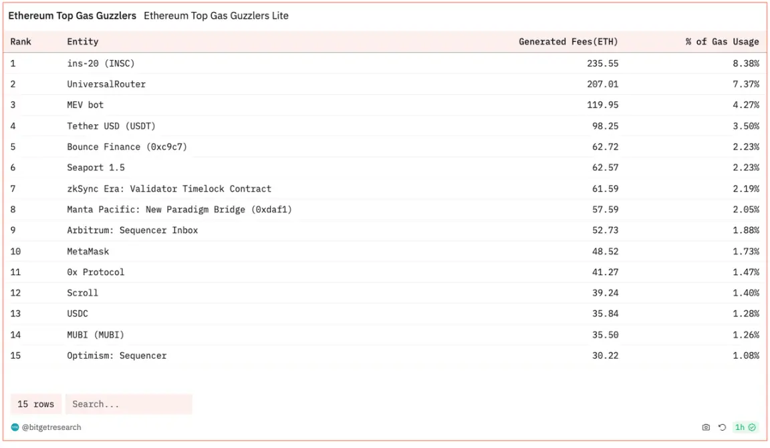
Task: Click the 39.24 fees value
Action: pyautogui.click(x=605, y=293)
